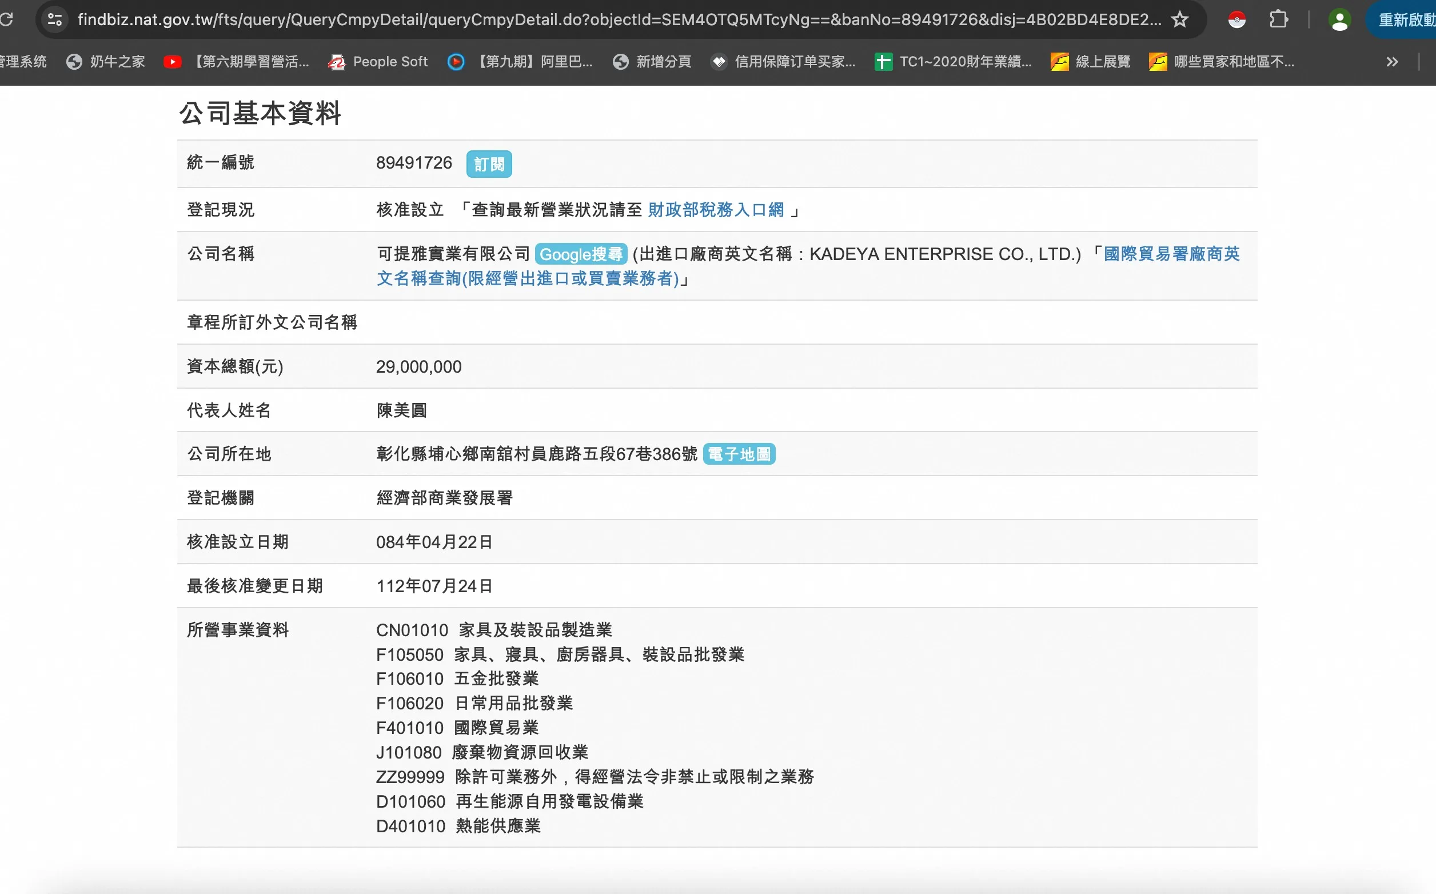Open site information icon in address bar
Screen dimensions: 1436x894
[55, 19]
